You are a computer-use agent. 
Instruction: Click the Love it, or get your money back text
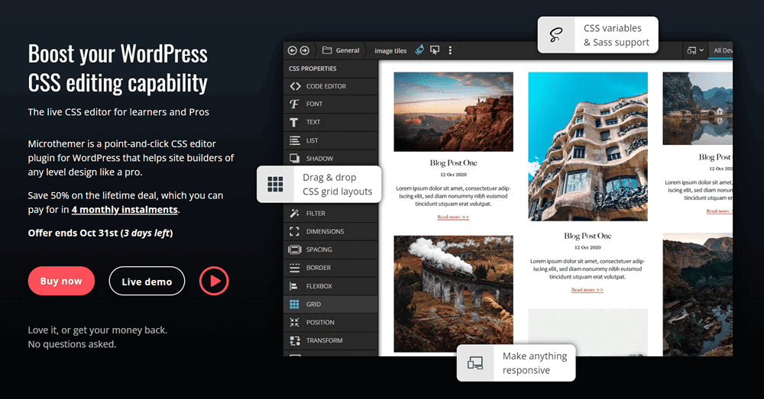tap(98, 330)
